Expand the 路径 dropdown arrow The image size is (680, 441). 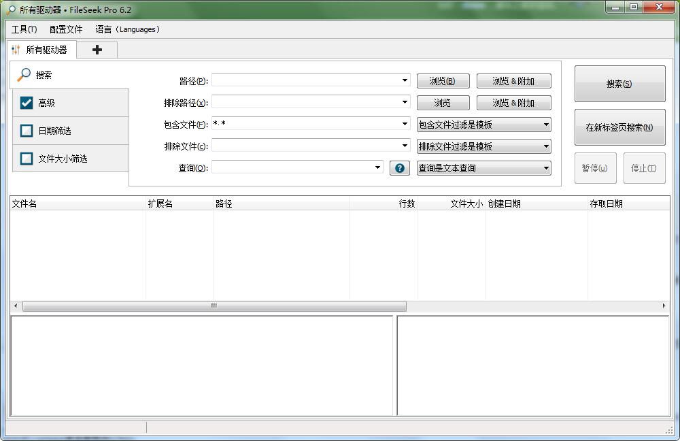click(x=405, y=80)
